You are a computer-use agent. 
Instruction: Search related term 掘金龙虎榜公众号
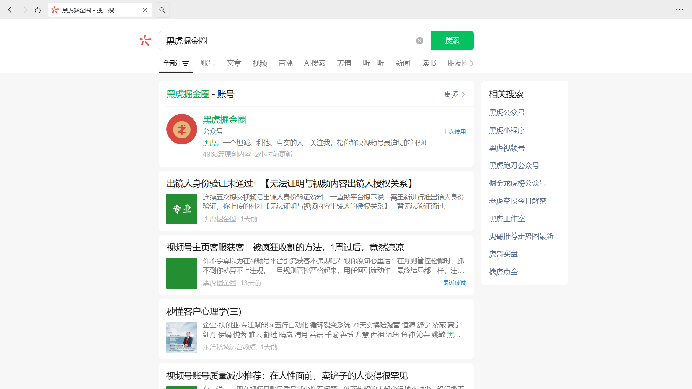[517, 183]
